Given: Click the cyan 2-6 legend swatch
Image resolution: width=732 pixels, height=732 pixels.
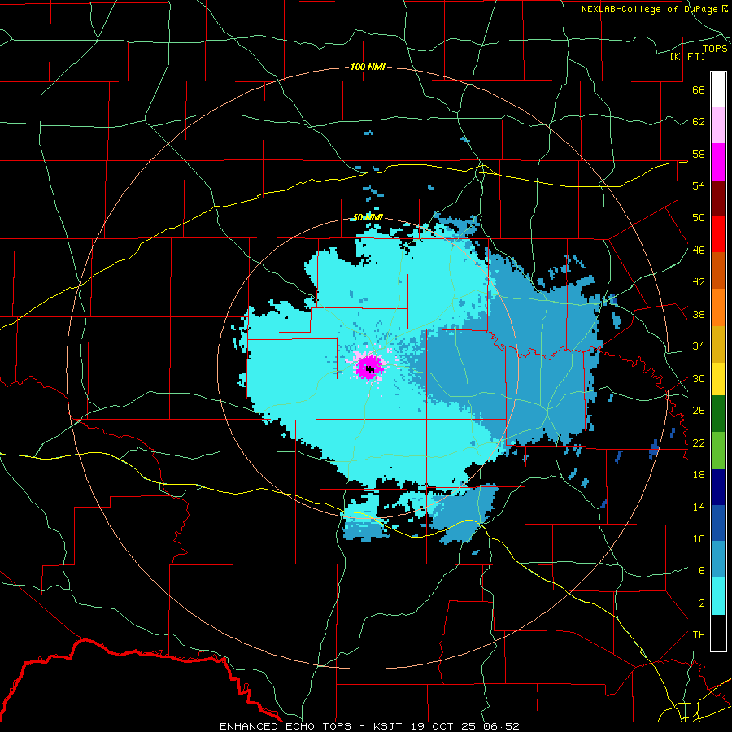Looking at the screenshot, I should [718, 596].
